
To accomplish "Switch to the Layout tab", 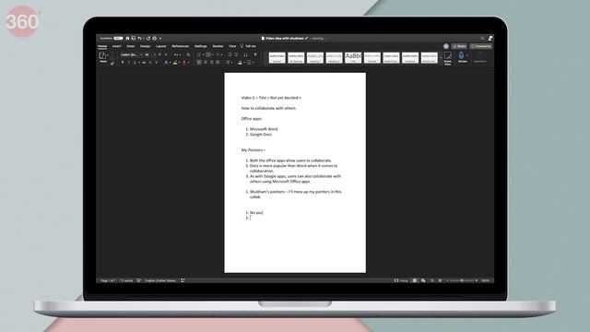I will tap(161, 46).
